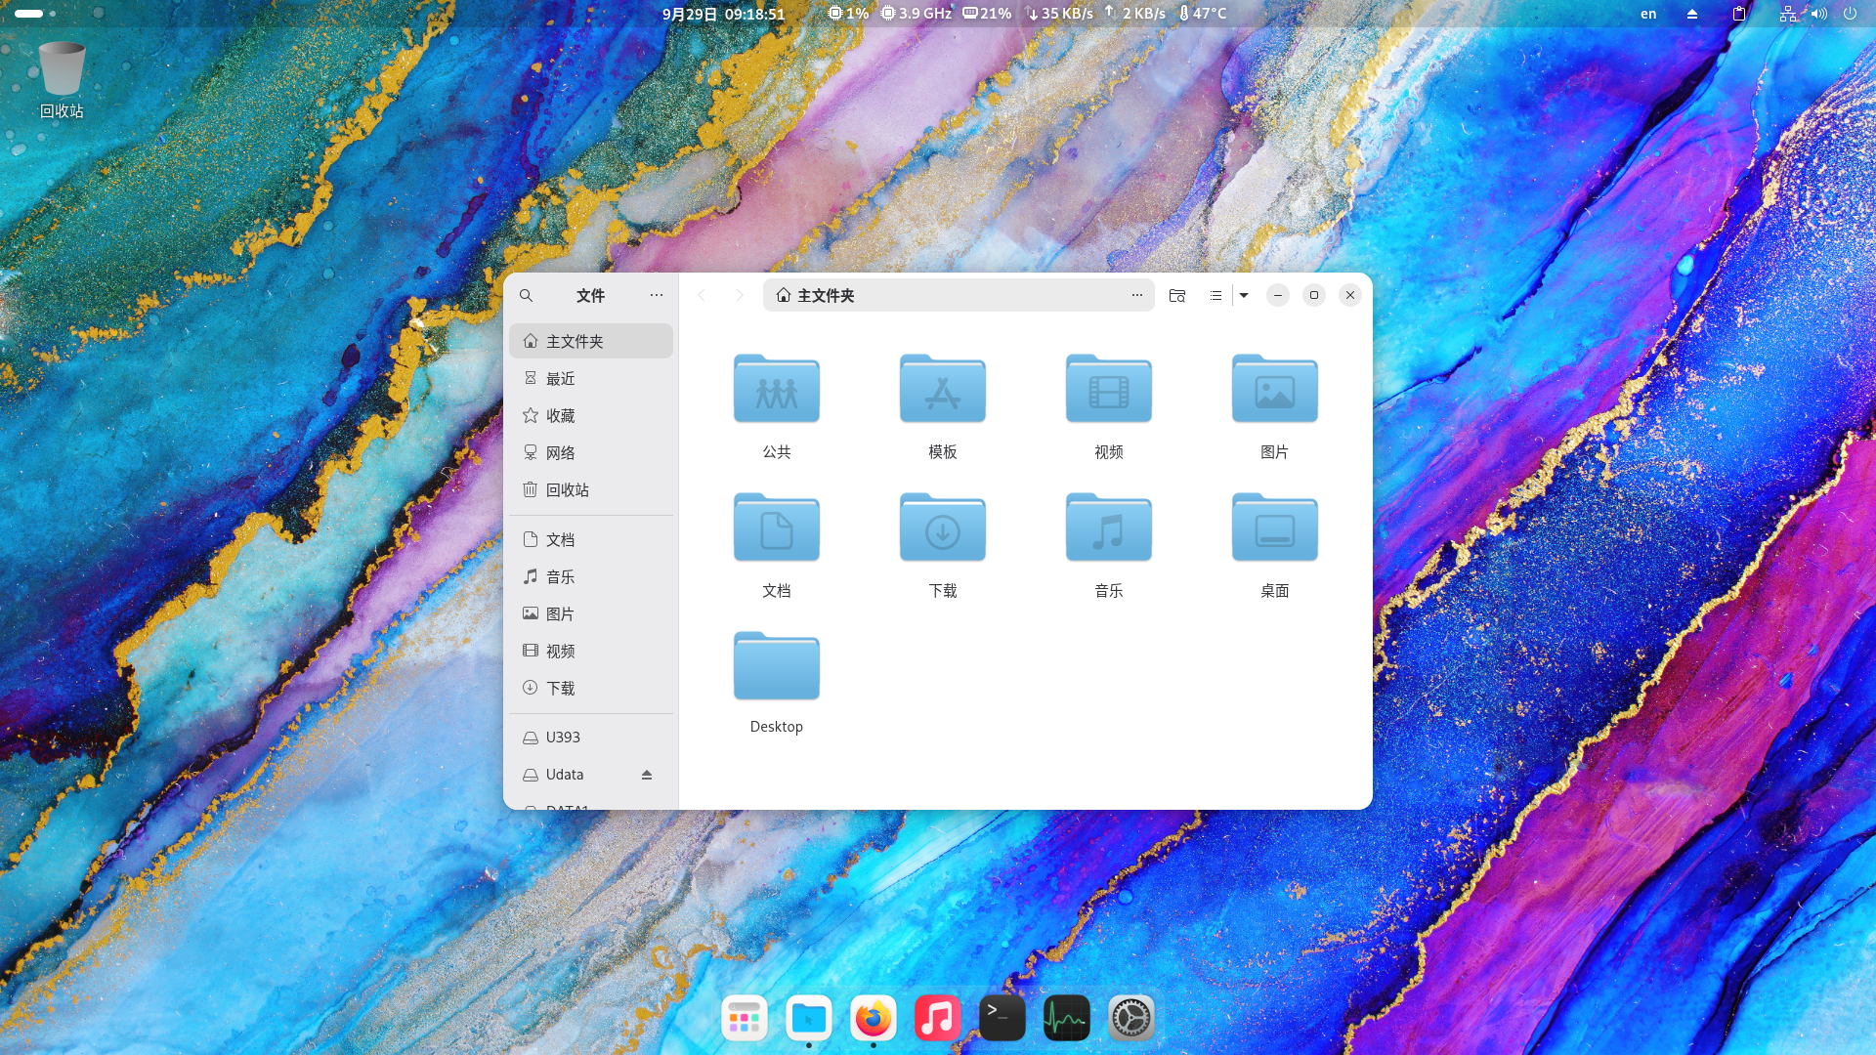Select 回收站 in the Files sidebar
The height and width of the screenshot is (1055, 1876).
[x=591, y=489]
